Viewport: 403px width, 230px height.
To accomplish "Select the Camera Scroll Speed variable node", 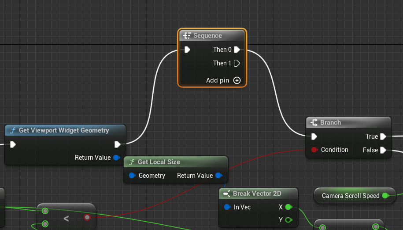I will click(x=355, y=196).
